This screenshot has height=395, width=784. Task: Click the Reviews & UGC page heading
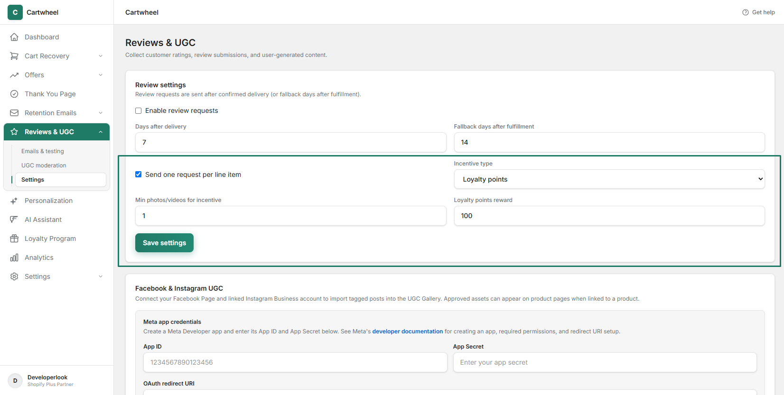click(x=160, y=43)
